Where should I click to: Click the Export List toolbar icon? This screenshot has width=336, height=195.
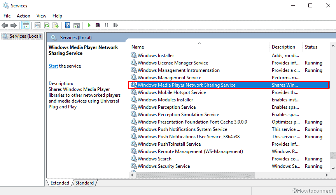point(56,26)
